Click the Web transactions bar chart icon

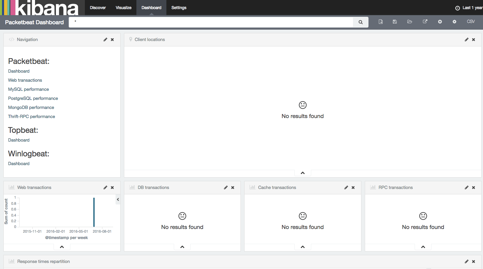pyautogui.click(x=11, y=187)
